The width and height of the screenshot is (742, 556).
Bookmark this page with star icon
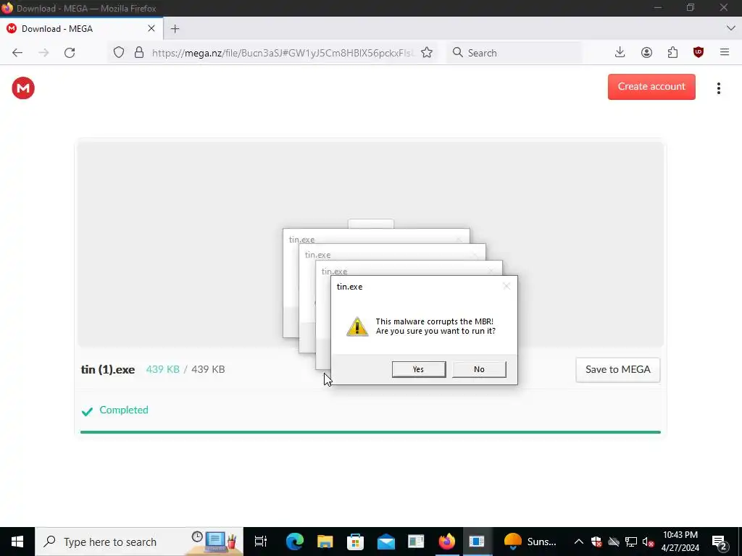tap(427, 52)
